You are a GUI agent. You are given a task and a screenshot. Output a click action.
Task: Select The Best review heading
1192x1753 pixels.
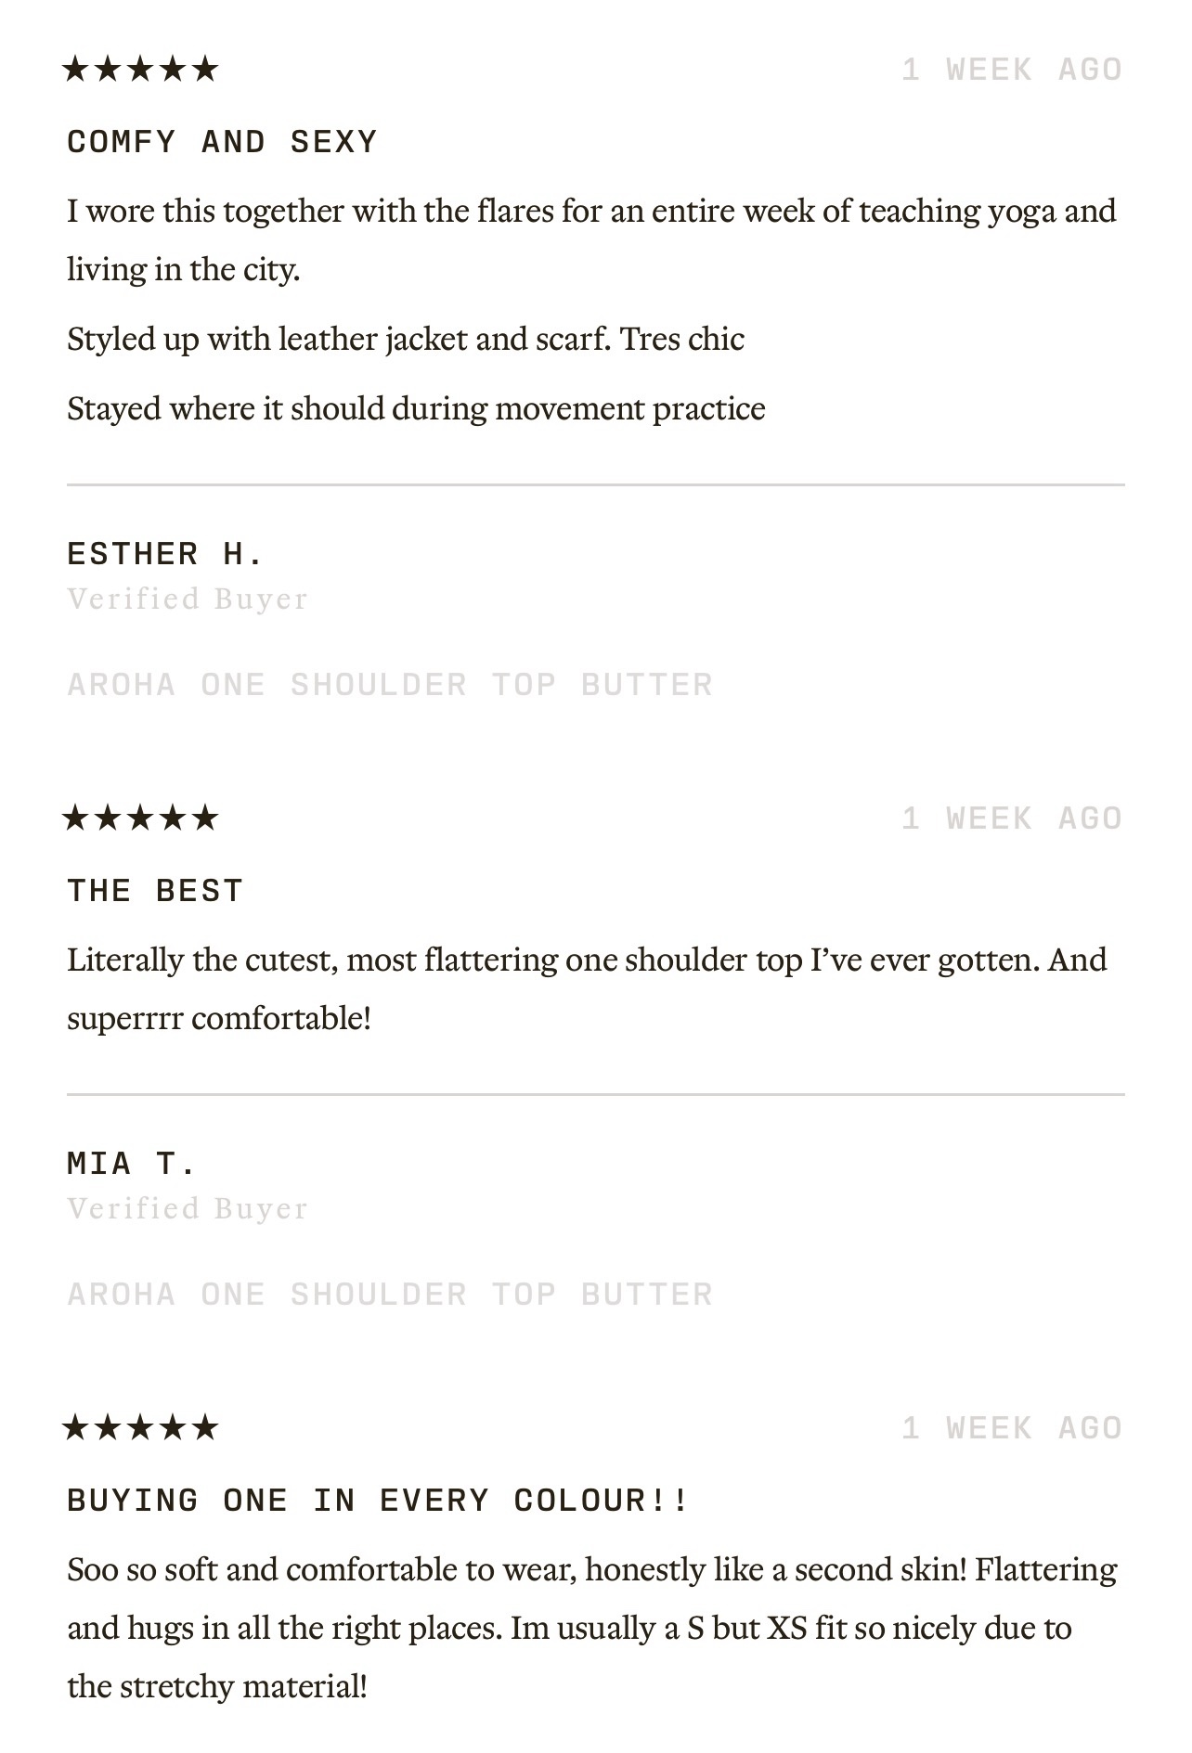[x=155, y=891]
